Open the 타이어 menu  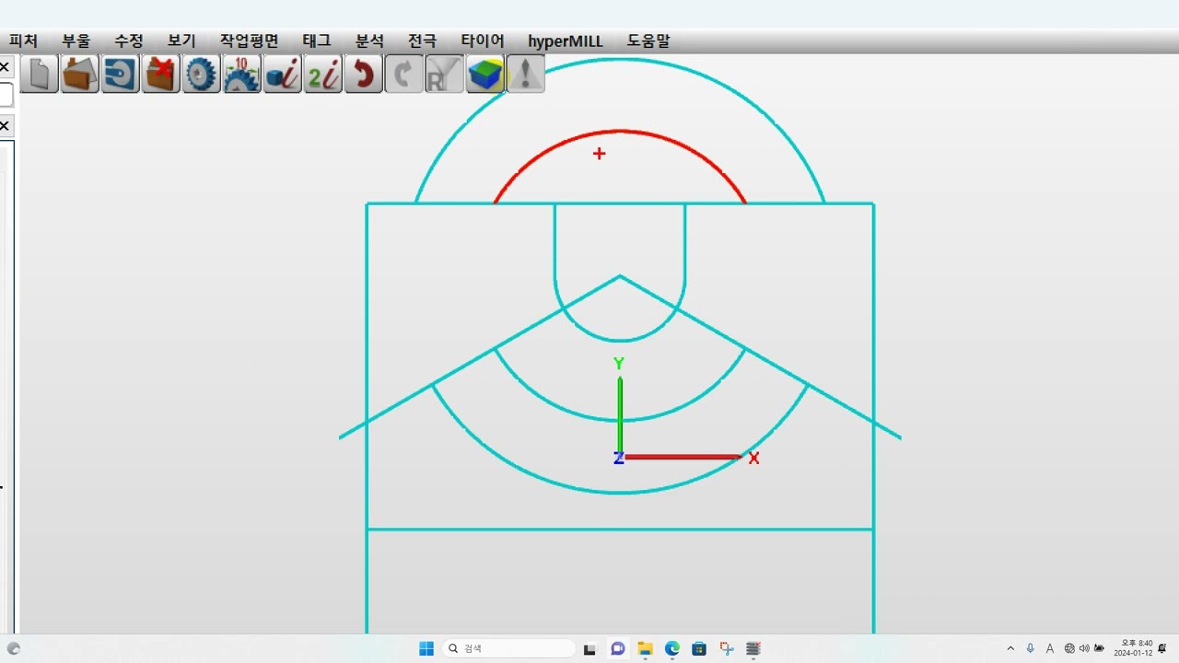point(483,41)
